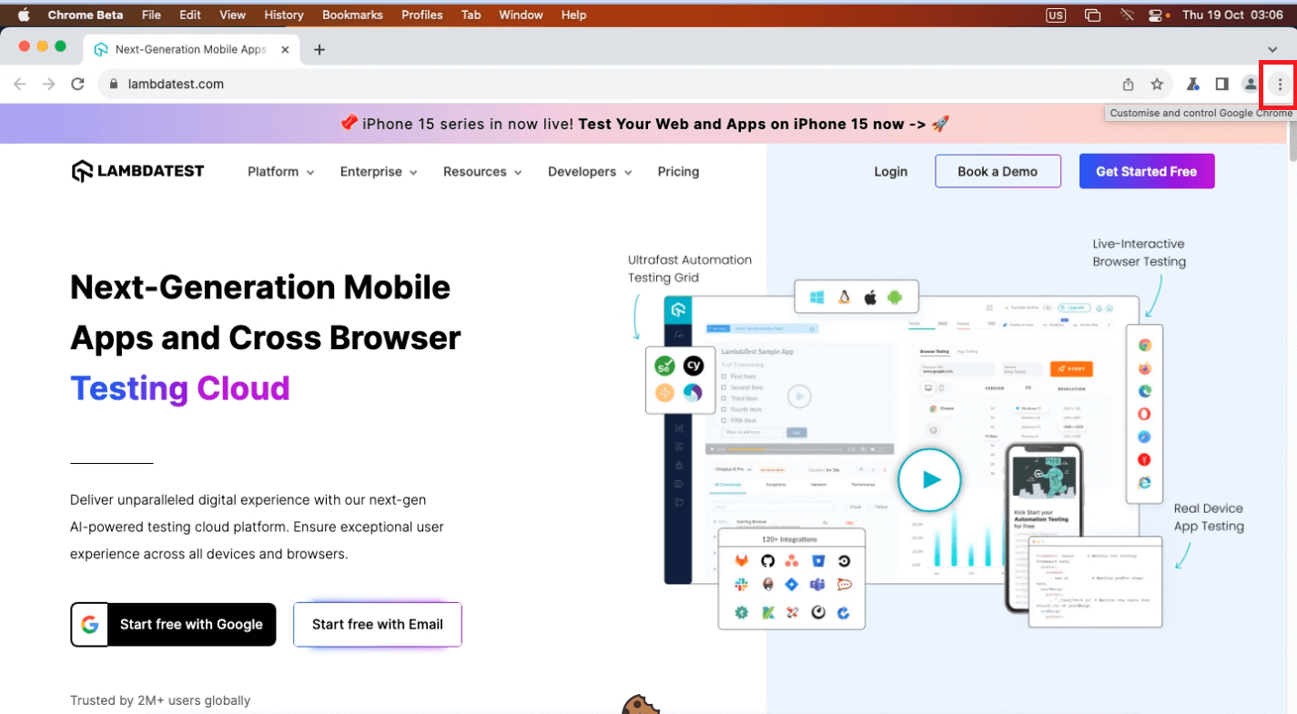
Task: Go forward using the forward arrow
Action: point(49,84)
